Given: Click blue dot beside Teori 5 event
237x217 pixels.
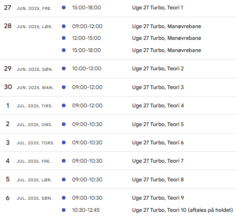Looking at the screenshot, I should tap(64, 124).
